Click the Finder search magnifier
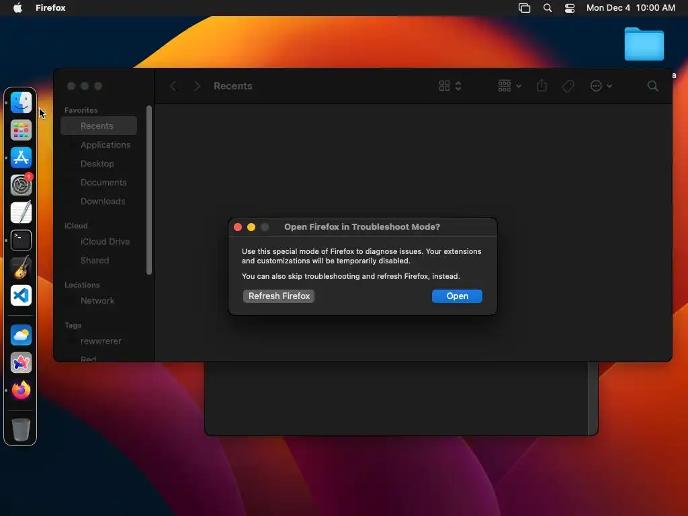Viewport: 688px width, 516px height. click(x=652, y=86)
